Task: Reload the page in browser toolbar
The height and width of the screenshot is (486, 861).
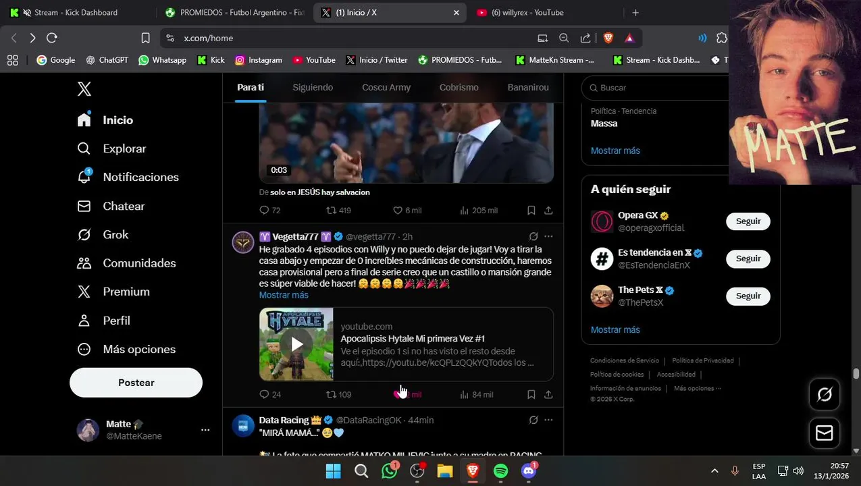Action: click(52, 38)
